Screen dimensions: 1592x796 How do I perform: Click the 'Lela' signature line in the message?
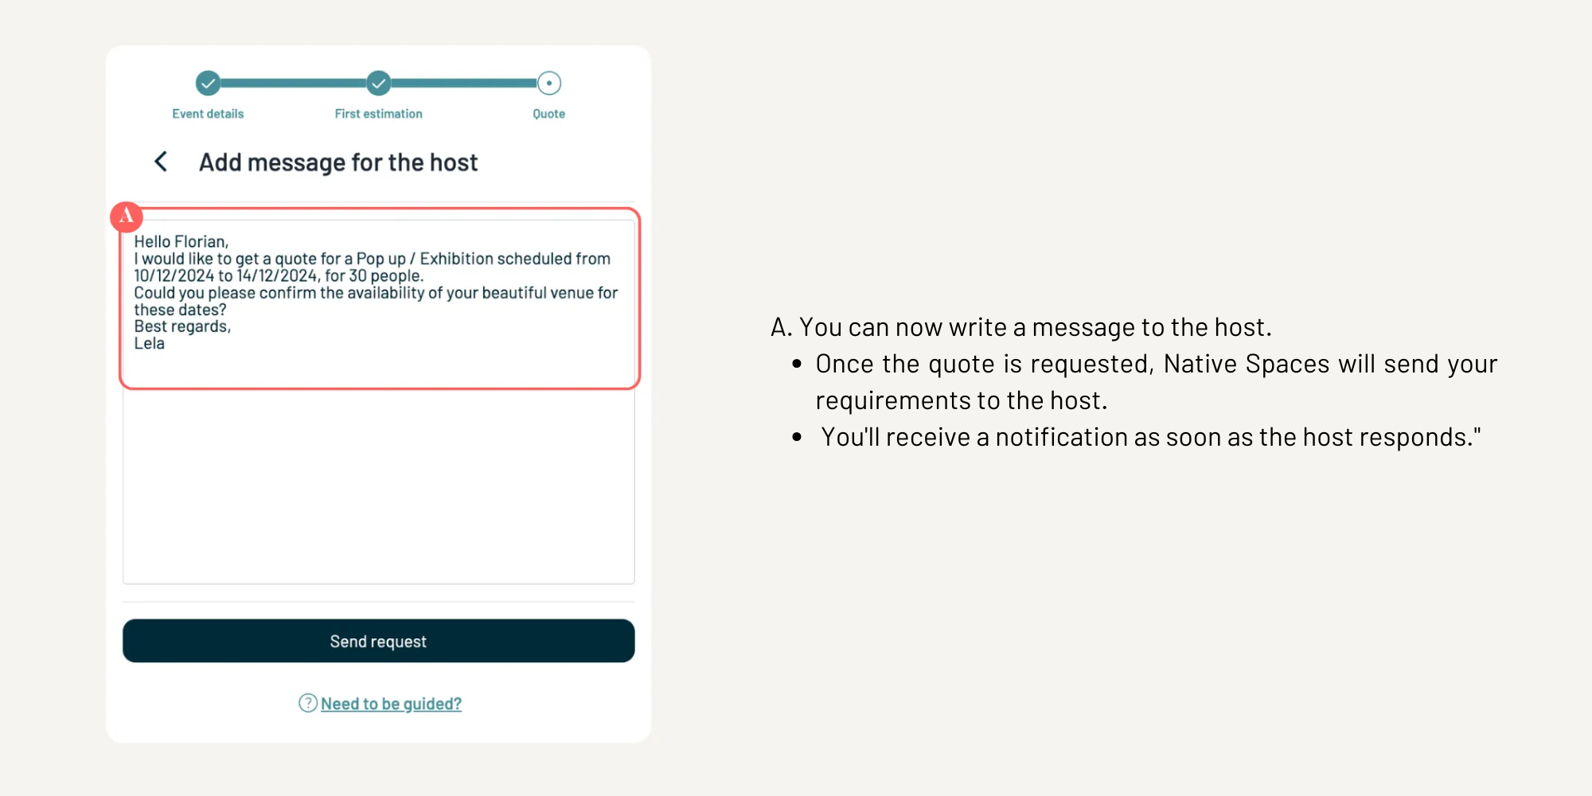click(x=150, y=344)
